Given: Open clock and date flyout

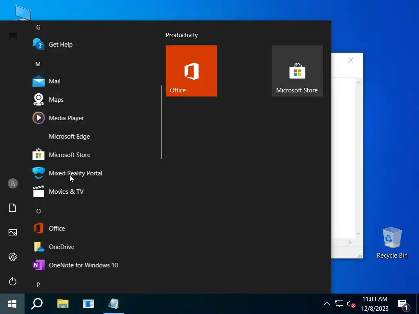Looking at the screenshot, I should point(375,304).
